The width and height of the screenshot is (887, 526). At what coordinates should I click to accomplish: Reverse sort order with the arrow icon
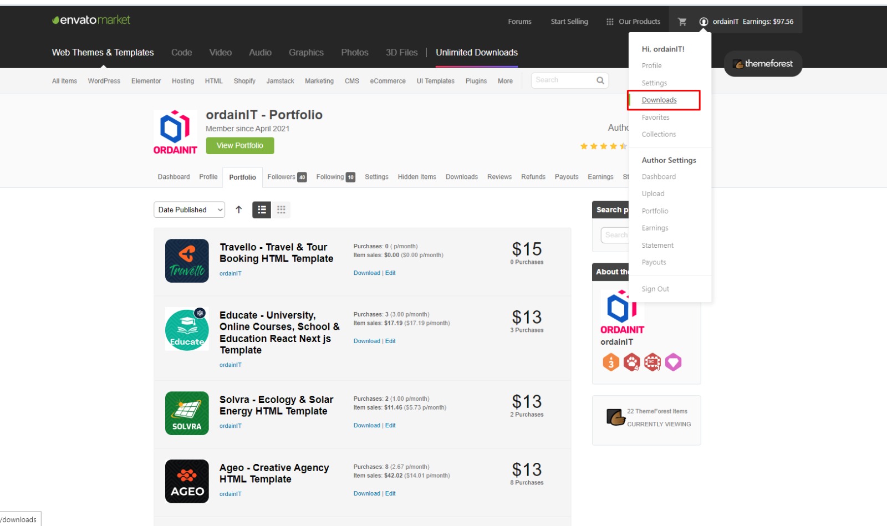(239, 210)
